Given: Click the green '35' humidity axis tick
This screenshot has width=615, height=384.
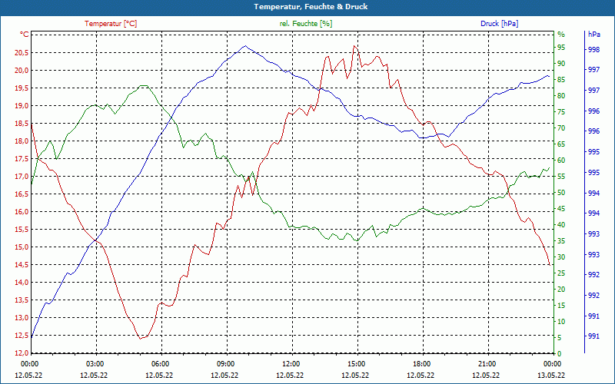Looking at the screenshot, I should (561, 240).
